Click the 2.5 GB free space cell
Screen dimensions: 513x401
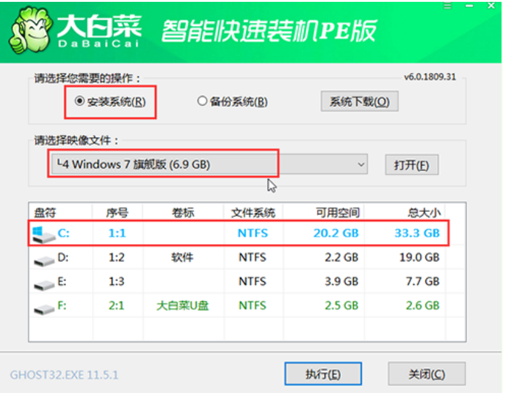341,305
